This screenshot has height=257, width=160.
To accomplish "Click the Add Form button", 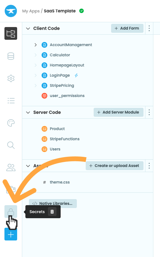I will pyautogui.click(x=127, y=28).
